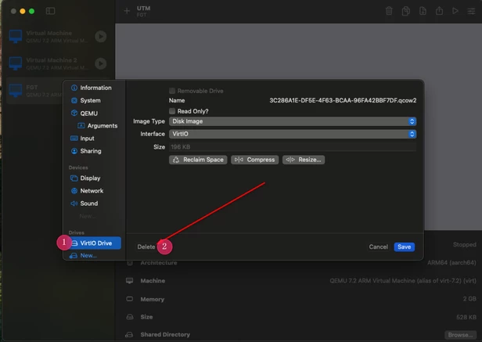
Task: Click the blue Save button
Action: (405, 247)
